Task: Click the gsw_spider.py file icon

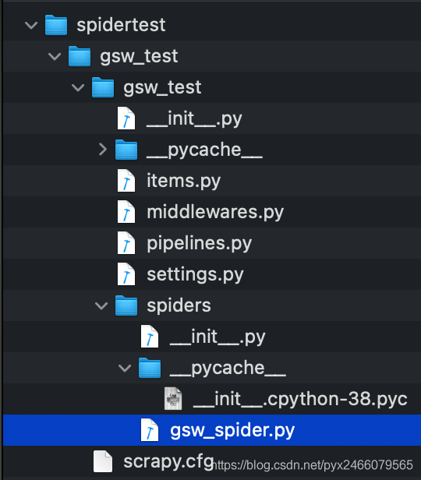Action: coord(150,430)
